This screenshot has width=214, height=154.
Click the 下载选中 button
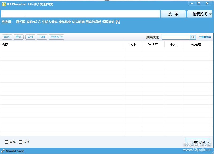click(x=197, y=142)
